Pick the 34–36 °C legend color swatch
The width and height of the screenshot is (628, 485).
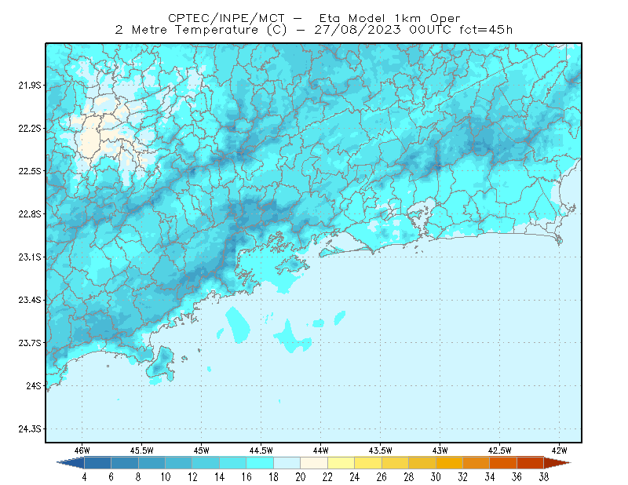coord(503,463)
